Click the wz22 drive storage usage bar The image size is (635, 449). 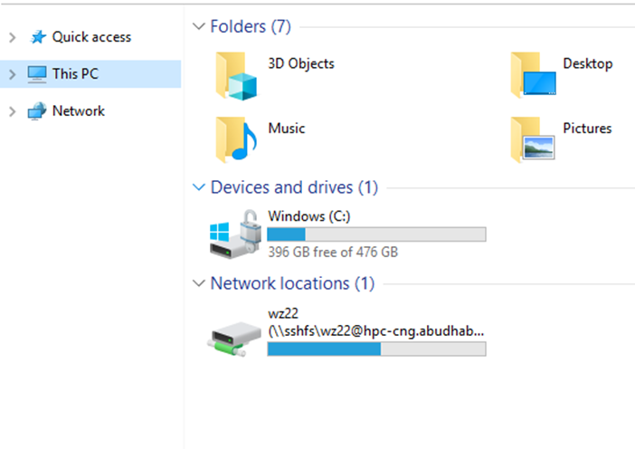point(376,349)
